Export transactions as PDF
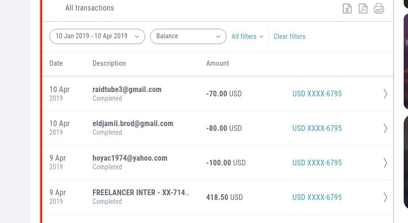 point(363,9)
